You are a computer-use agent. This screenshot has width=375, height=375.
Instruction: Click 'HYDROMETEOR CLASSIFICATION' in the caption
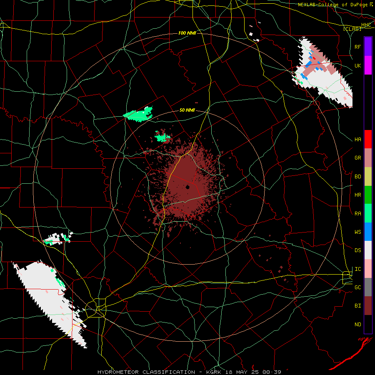coord(146,372)
